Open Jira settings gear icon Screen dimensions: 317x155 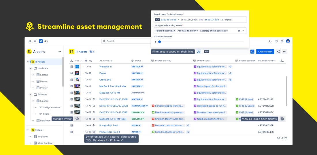(282, 41)
